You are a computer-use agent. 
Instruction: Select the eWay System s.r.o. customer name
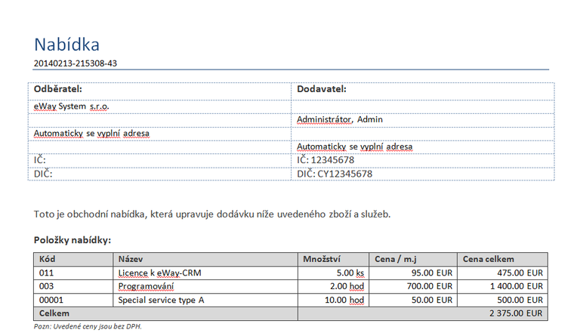(x=72, y=106)
